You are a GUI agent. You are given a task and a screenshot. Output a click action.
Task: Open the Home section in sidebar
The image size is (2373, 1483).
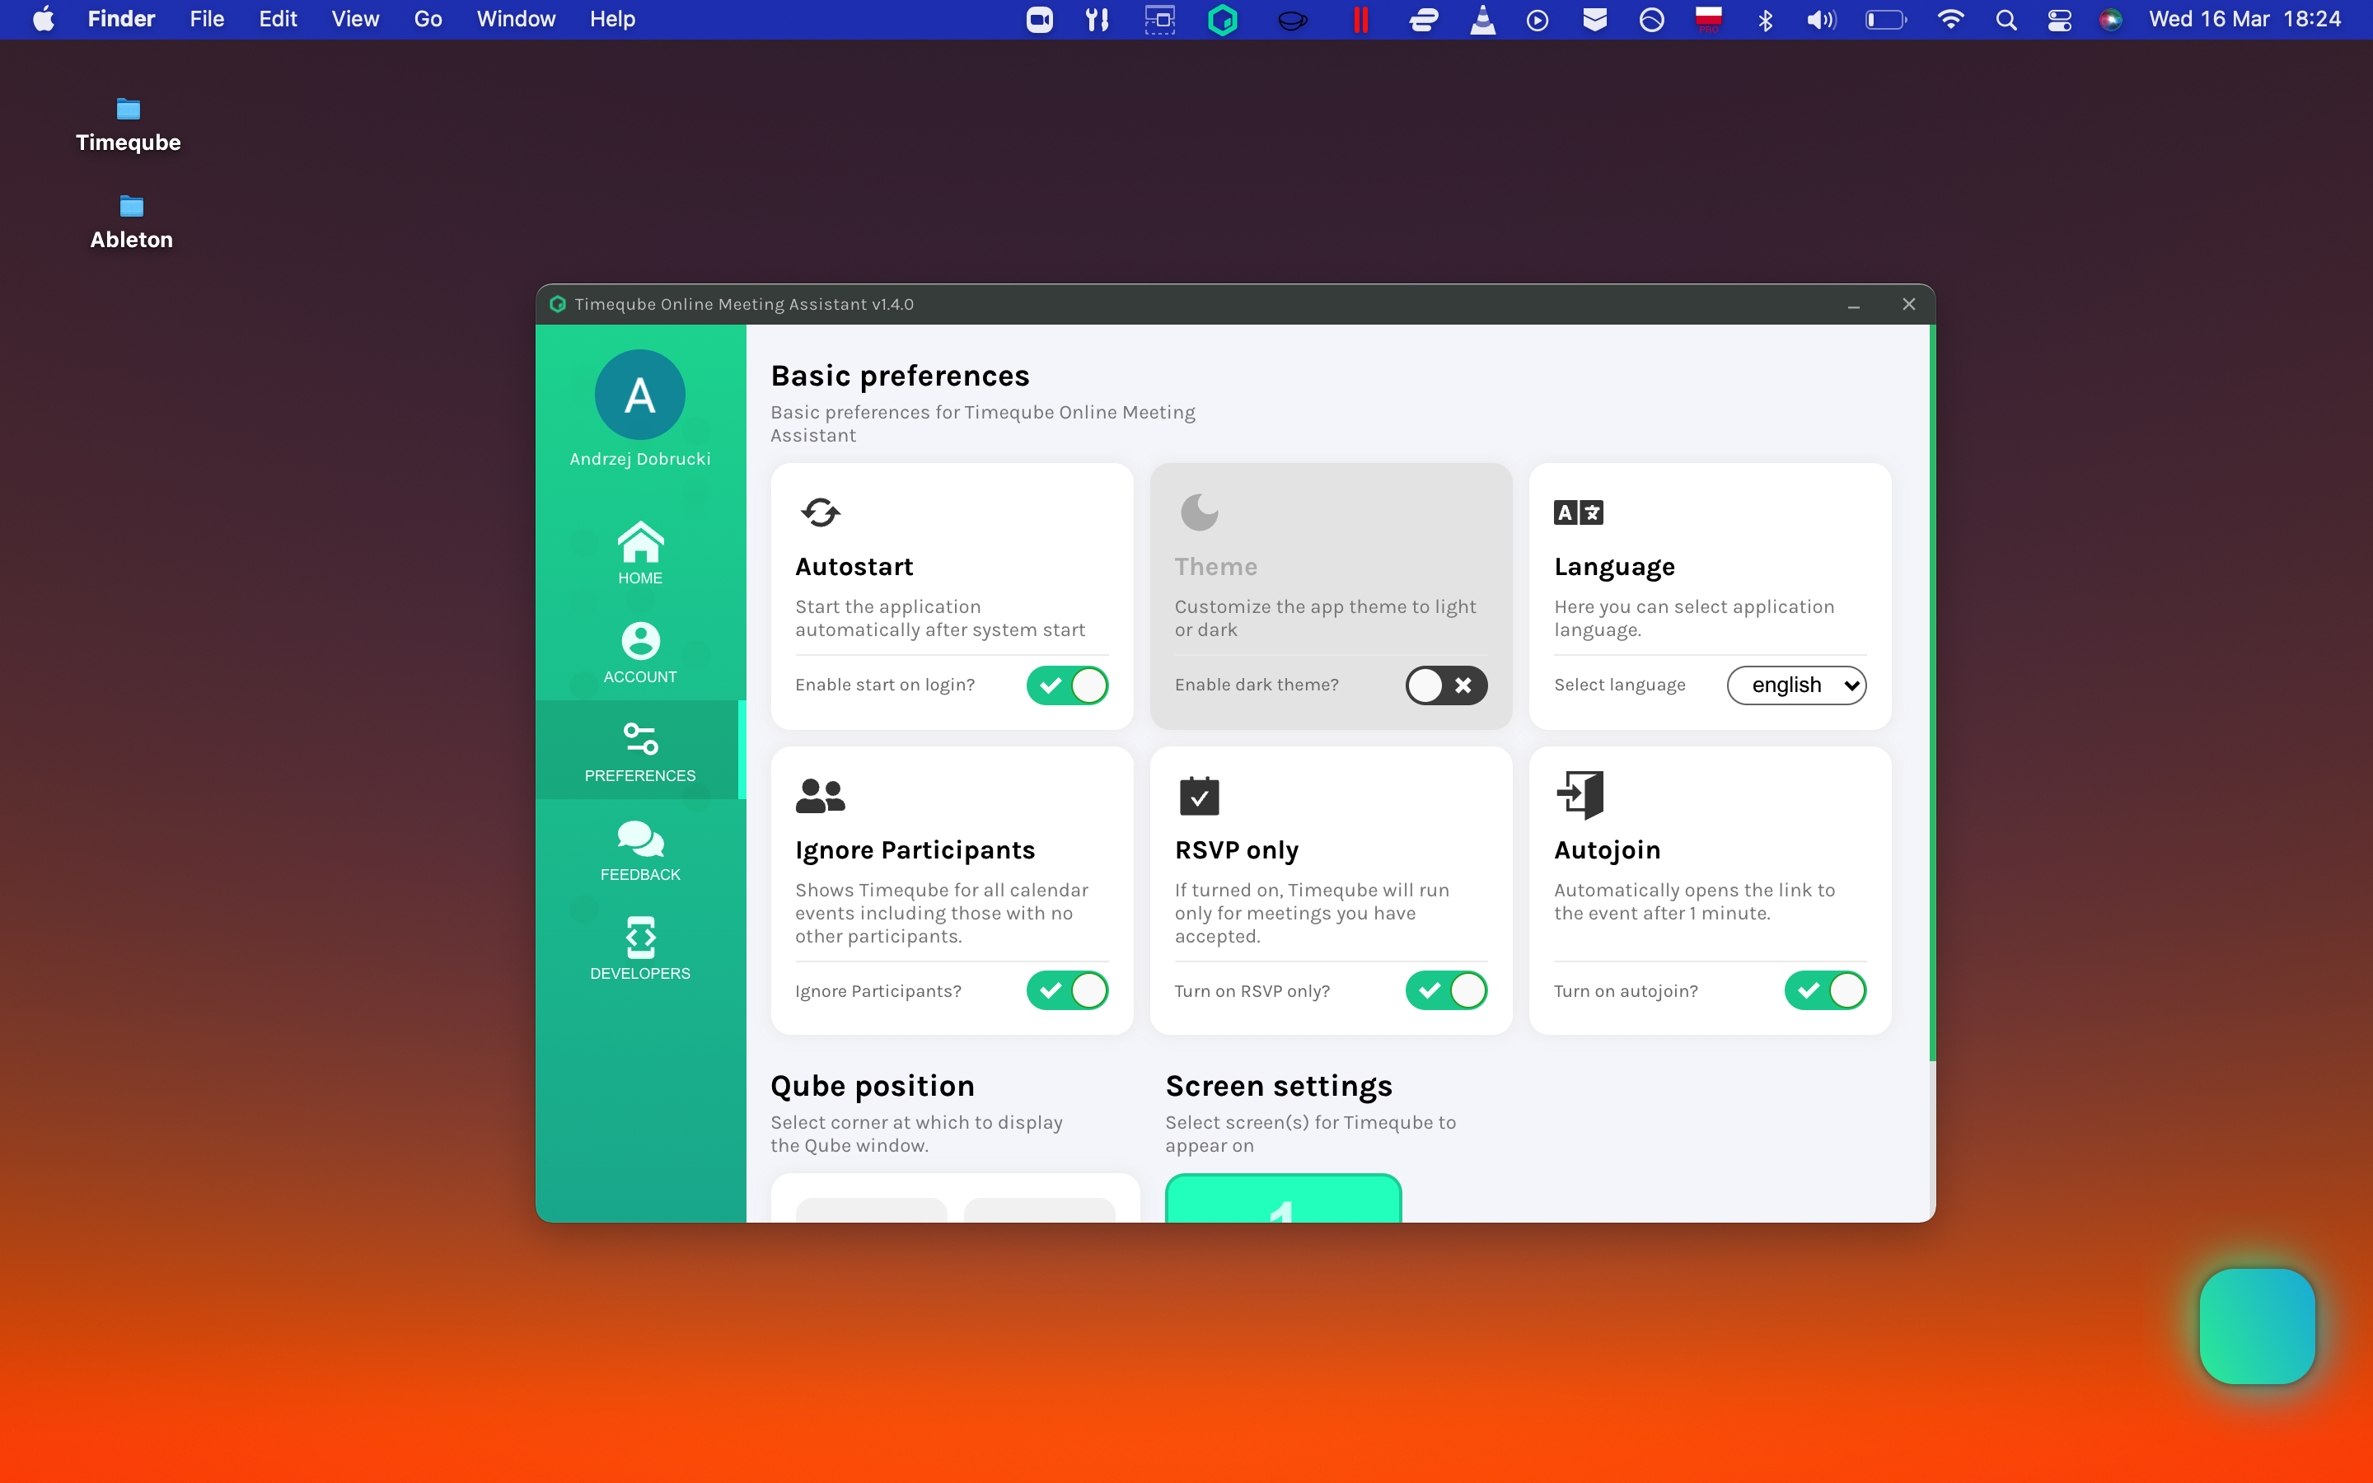tap(639, 553)
